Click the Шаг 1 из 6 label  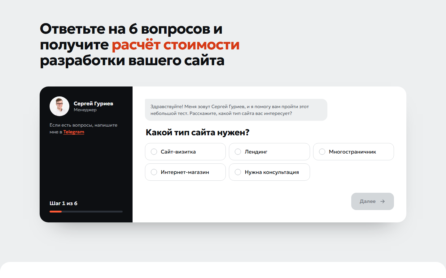click(63, 203)
